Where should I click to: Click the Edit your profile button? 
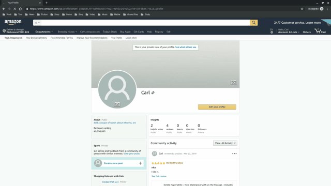click(217, 107)
